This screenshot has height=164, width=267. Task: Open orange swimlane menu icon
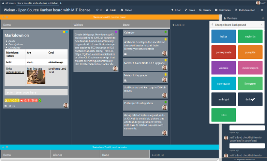point(7,17)
